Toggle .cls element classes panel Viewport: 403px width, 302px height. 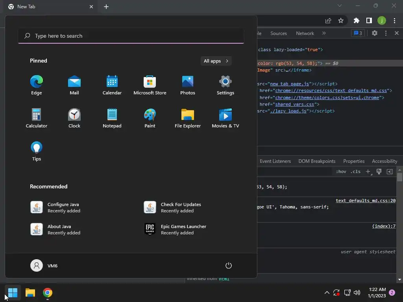355,171
